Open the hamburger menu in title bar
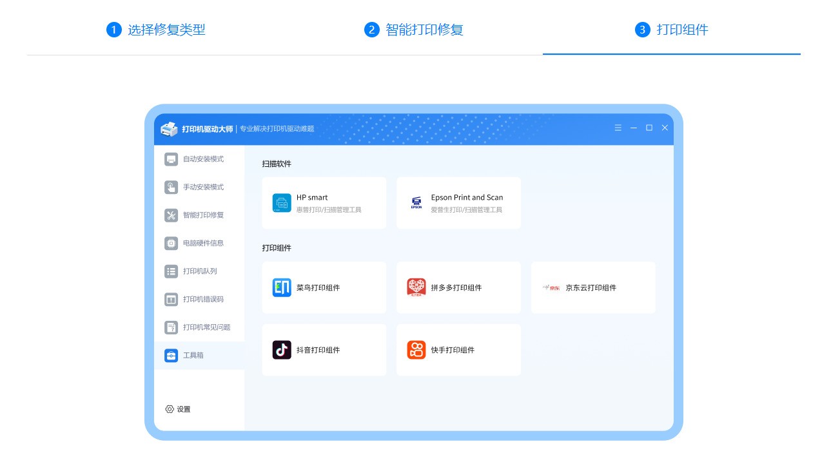The image size is (831, 453). coord(618,128)
